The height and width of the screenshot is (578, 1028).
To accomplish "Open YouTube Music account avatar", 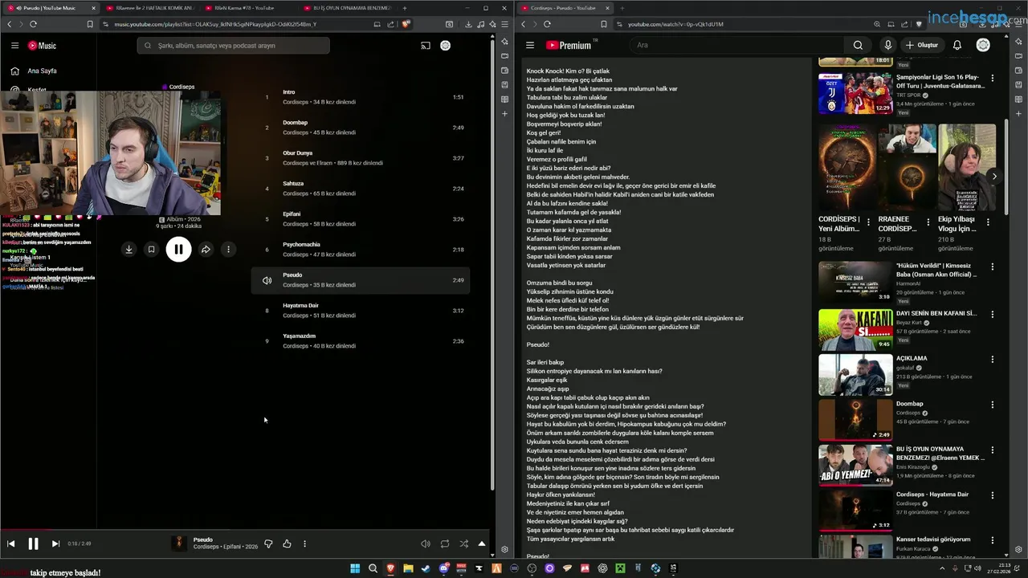I will coord(445,46).
